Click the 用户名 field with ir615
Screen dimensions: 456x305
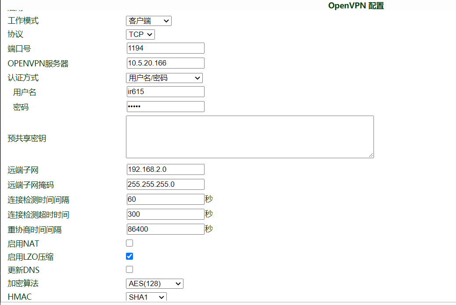(x=165, y=92)
